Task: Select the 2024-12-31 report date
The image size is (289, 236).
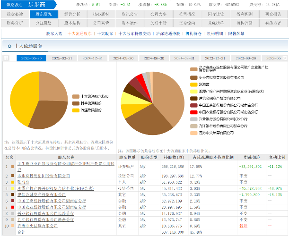Action: pos(93,59)
